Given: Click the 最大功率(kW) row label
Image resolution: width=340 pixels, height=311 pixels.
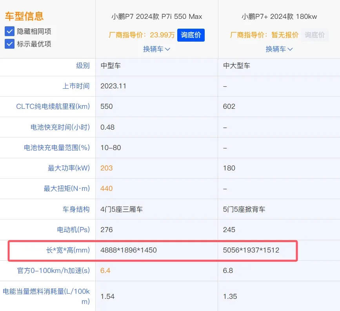Looking at the screenshot, I should click(x=69, y=168).
